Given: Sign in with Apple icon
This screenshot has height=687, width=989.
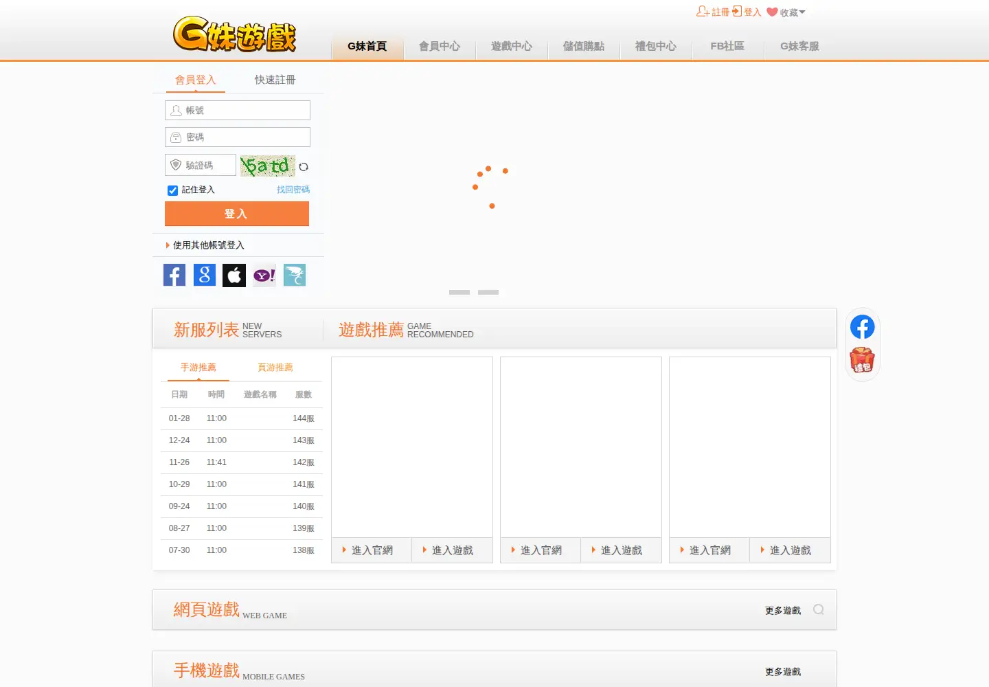Looking at the screenshot, I should click(234, 275).
